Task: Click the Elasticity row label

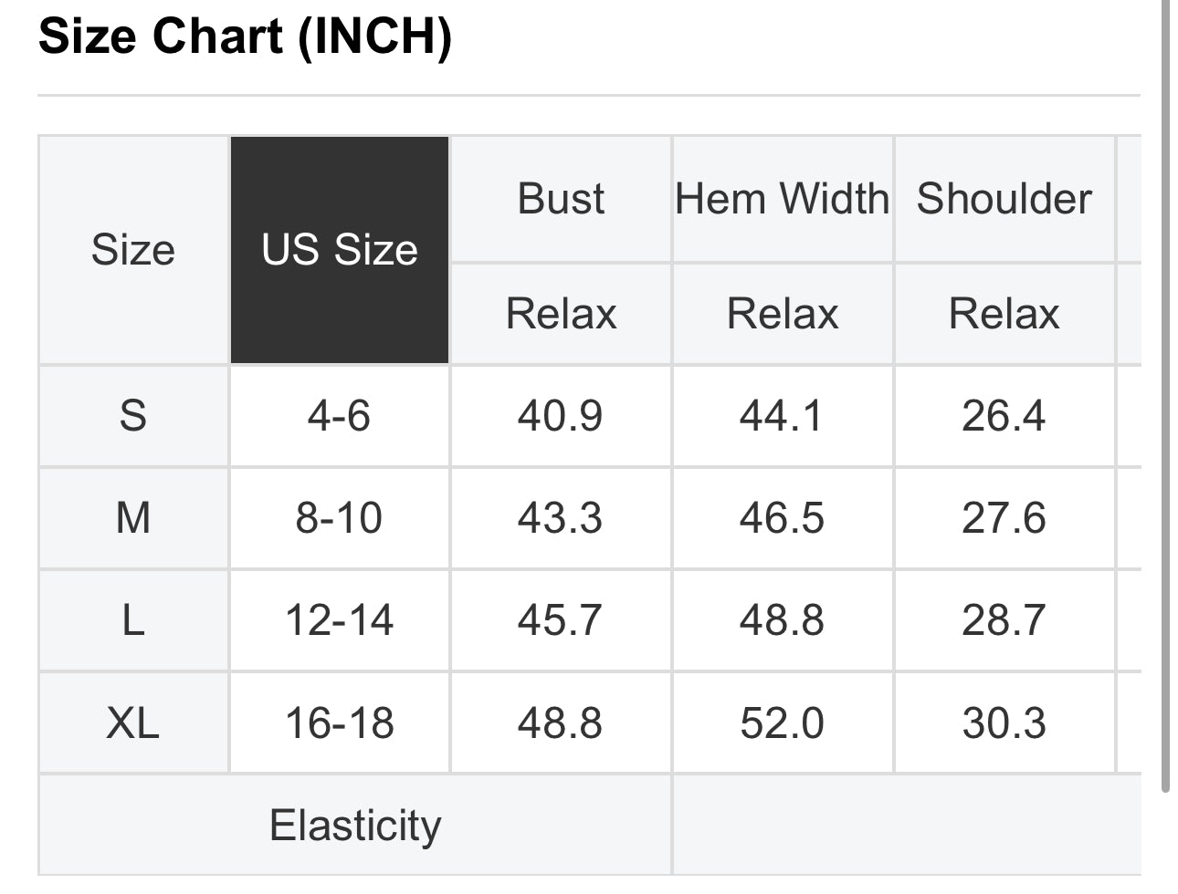Action: coord(355,826)
